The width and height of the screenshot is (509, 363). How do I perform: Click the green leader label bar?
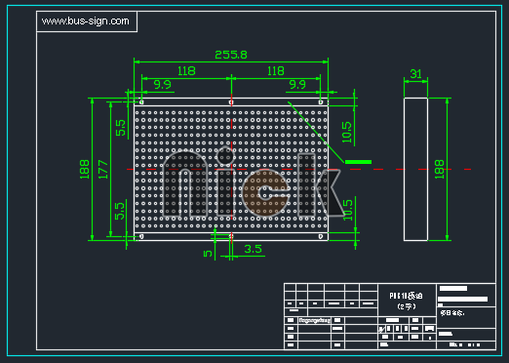pyautogui.click(x=358, y=162)
